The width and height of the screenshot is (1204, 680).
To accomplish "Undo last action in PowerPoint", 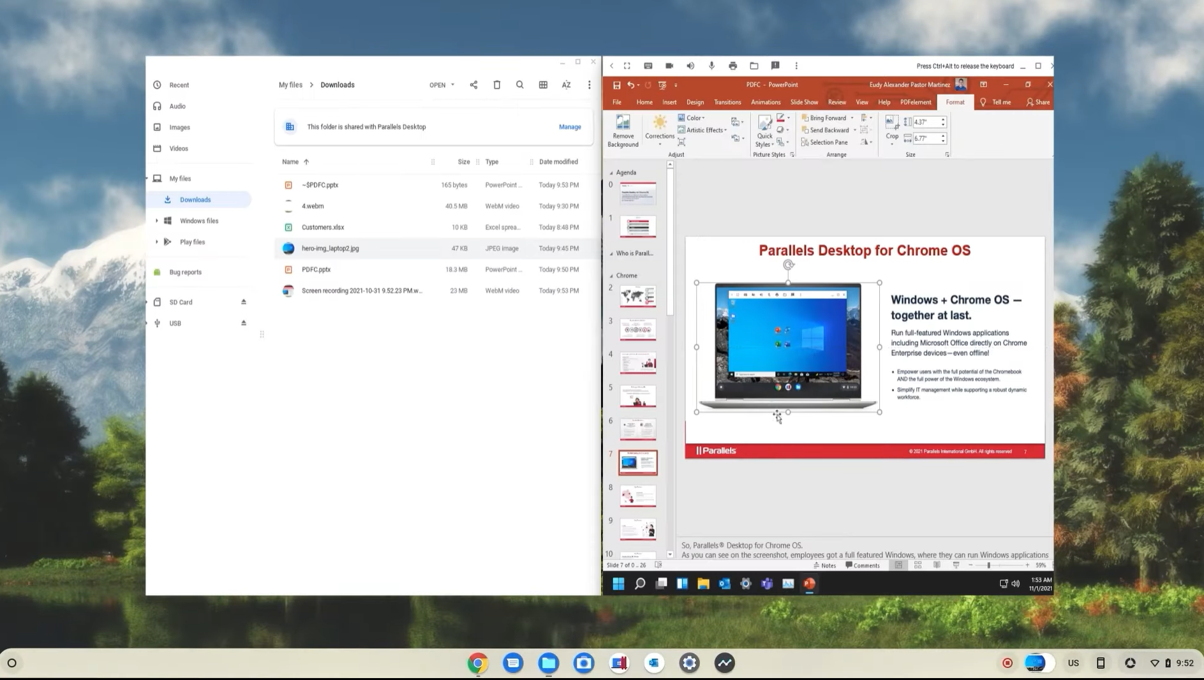I will (630, 85).
